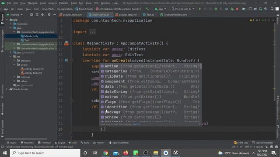The height and width of the screenshot is (157, 280).
Task: Open the VCS menu
Action: [x=96, y=3]
